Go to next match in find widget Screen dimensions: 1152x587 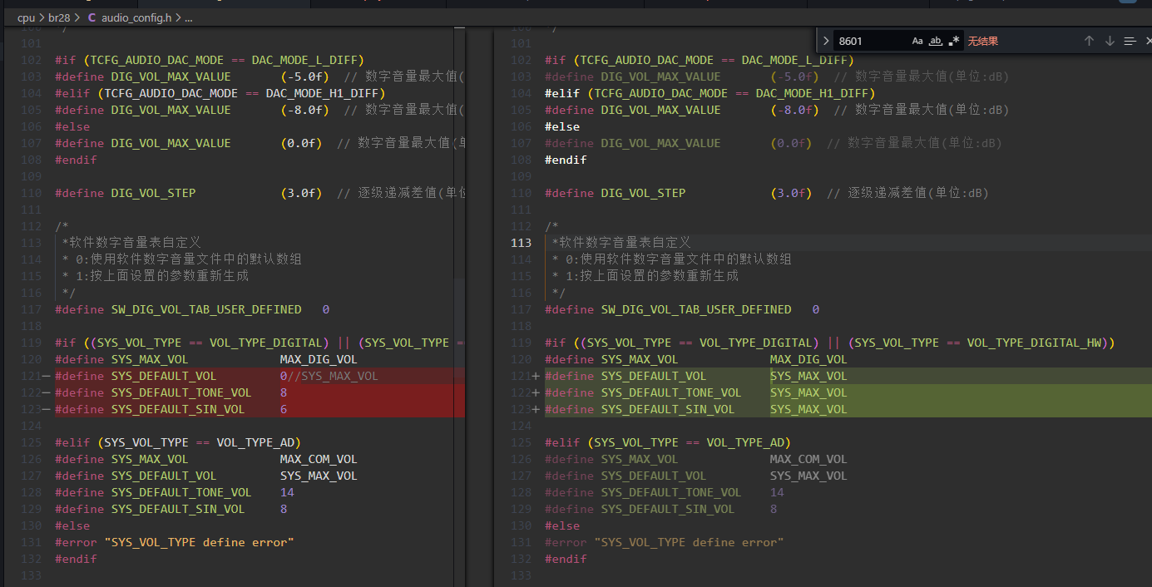tap(1110, 41)
